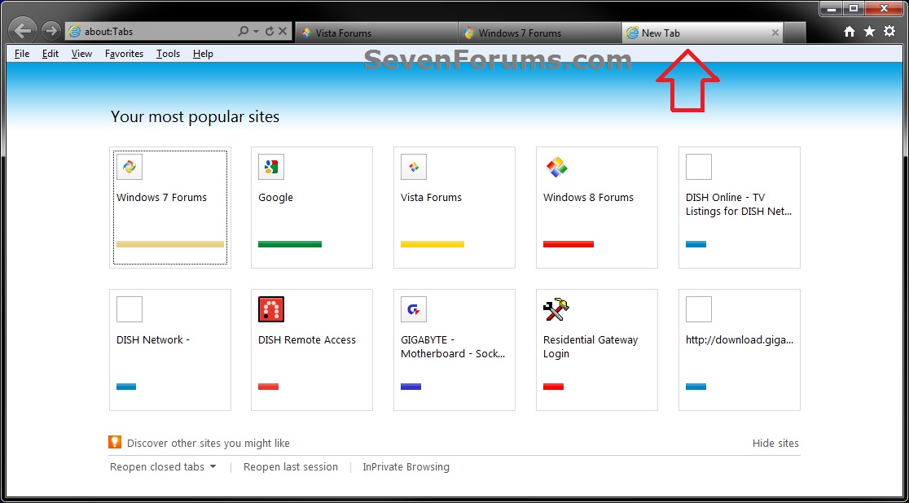909x503 pixels.
Task: Close the New Tab tab
Action: pos(775,33)
